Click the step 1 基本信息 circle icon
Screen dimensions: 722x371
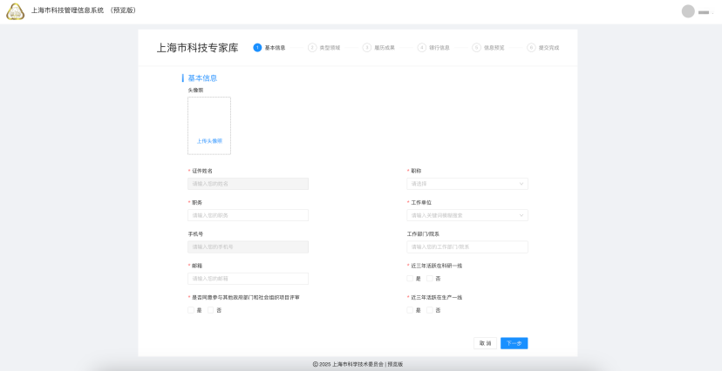click(257, 48)
